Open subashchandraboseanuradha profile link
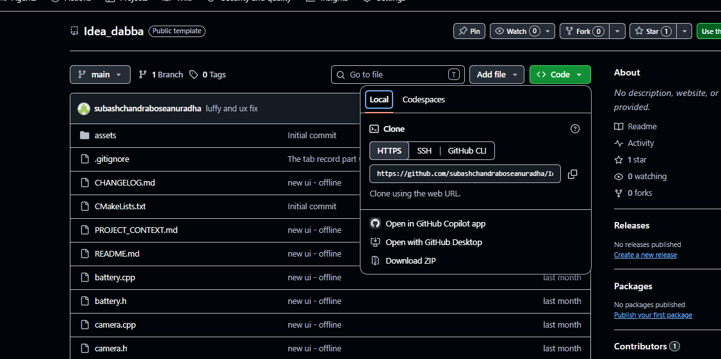Screen dimensions: 721x359 point(148,109)
